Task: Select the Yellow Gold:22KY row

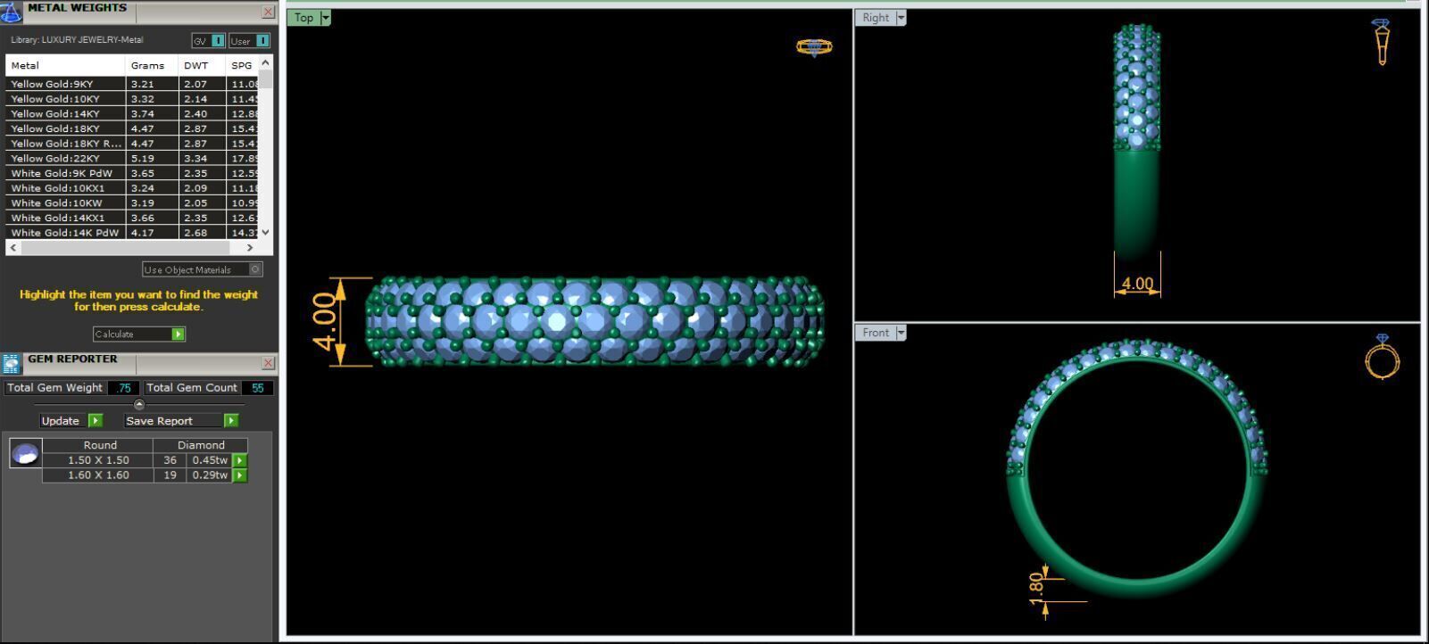Action: pyautogui.click(x=132, y=158)
